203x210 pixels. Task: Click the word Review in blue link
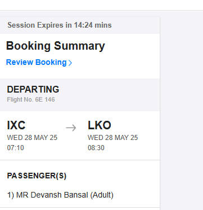point(20,62)
